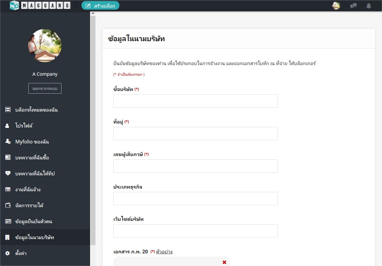Focus the เลขผู้เสียภาษี input field
Screen dimensions: 382x266
[195, 166]
